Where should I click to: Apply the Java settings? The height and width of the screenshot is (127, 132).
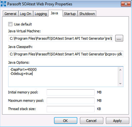coord(117,121)
